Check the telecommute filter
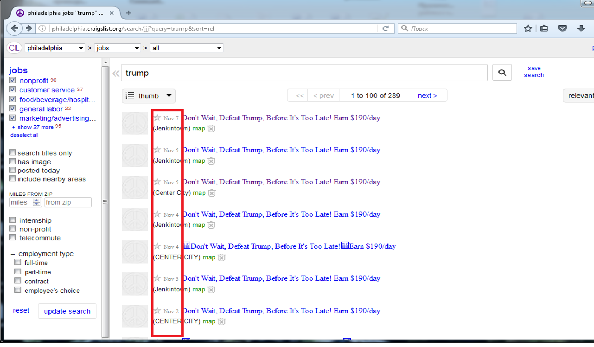 [x=13, y=238]
